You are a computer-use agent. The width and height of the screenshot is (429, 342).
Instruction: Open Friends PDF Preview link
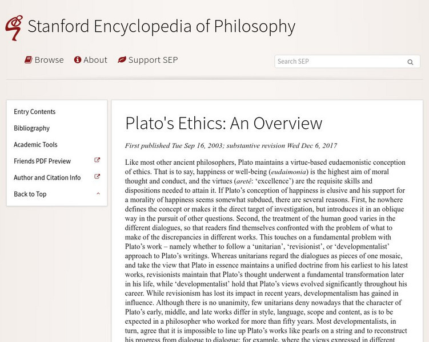tap(42, 161)
